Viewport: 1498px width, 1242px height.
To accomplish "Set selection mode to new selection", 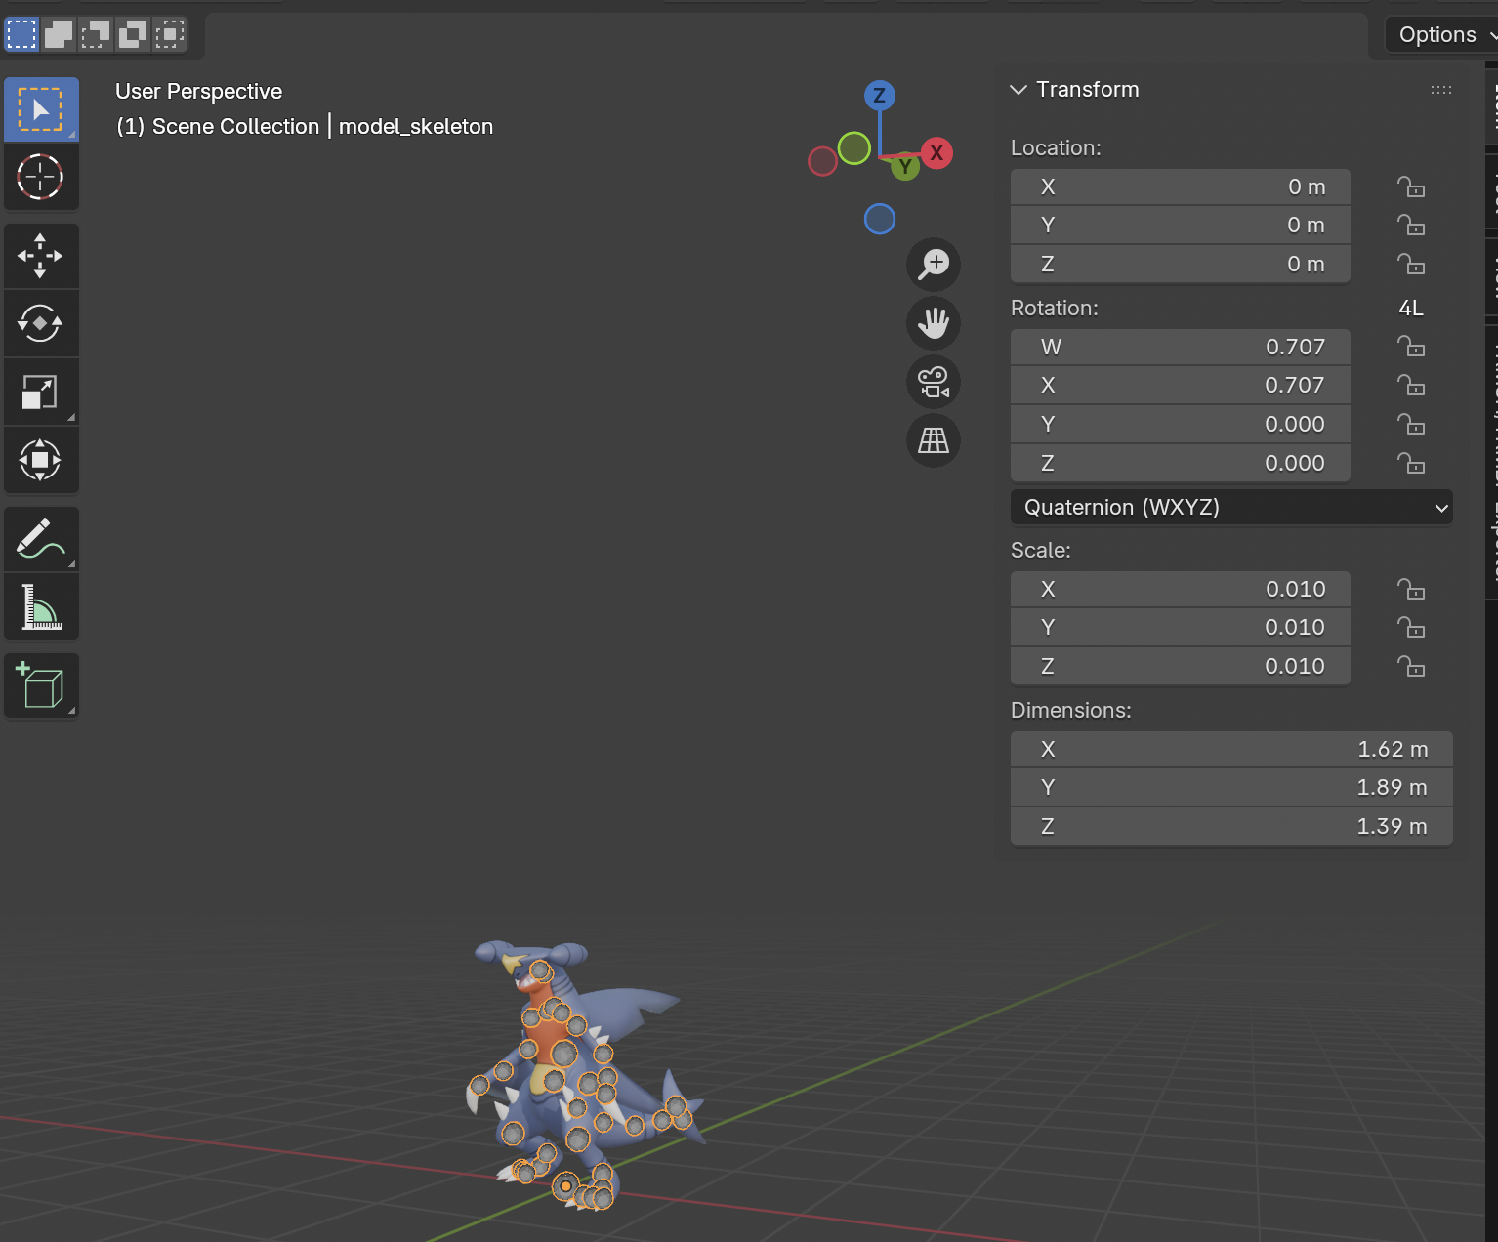I will (21, 34).
